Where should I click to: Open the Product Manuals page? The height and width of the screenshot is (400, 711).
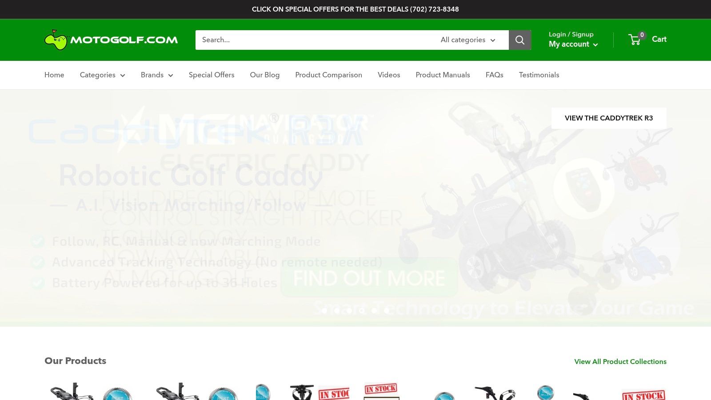click(x=443, y=75)
